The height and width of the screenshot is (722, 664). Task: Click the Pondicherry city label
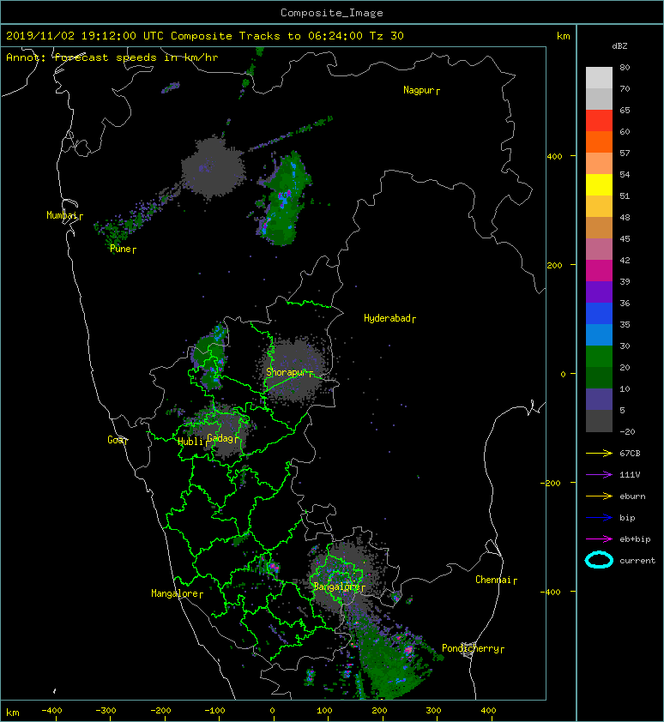click(470, 648)
